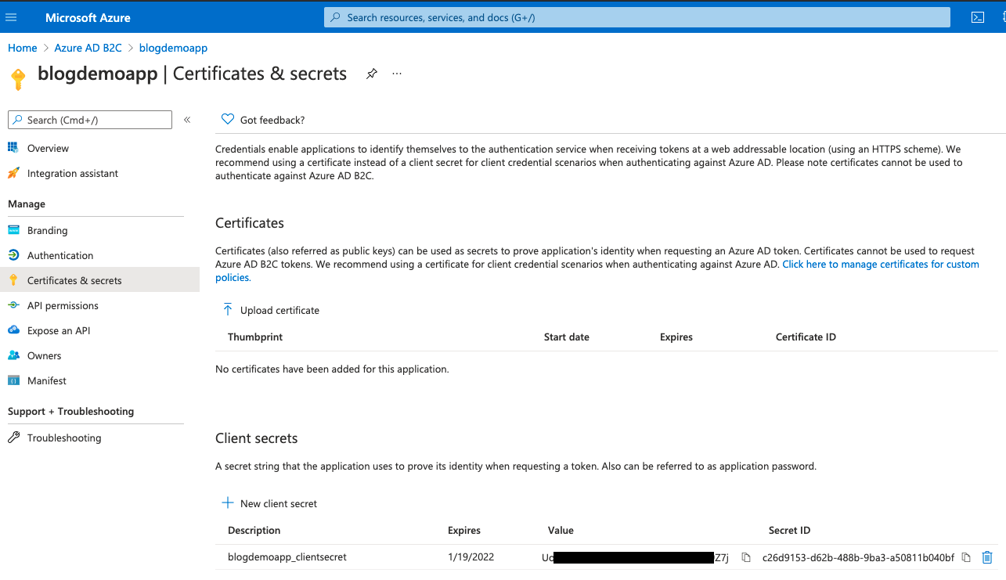Click the Description column header
The image size is (1006, 580).
pos(254,530)
